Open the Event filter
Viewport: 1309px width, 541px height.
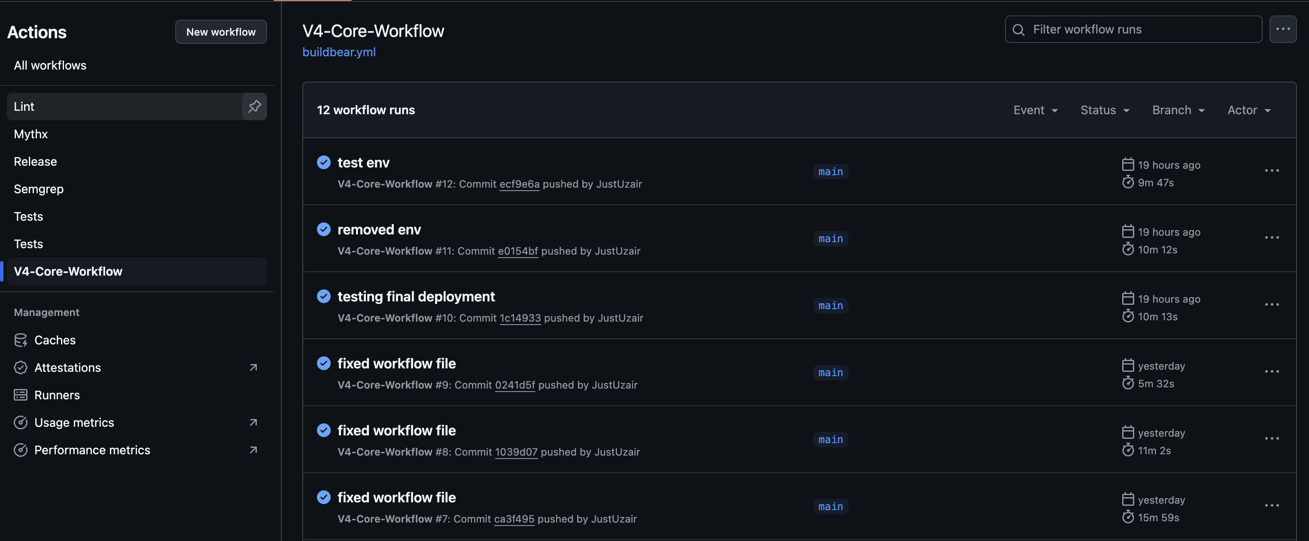tap(1035, 110)
